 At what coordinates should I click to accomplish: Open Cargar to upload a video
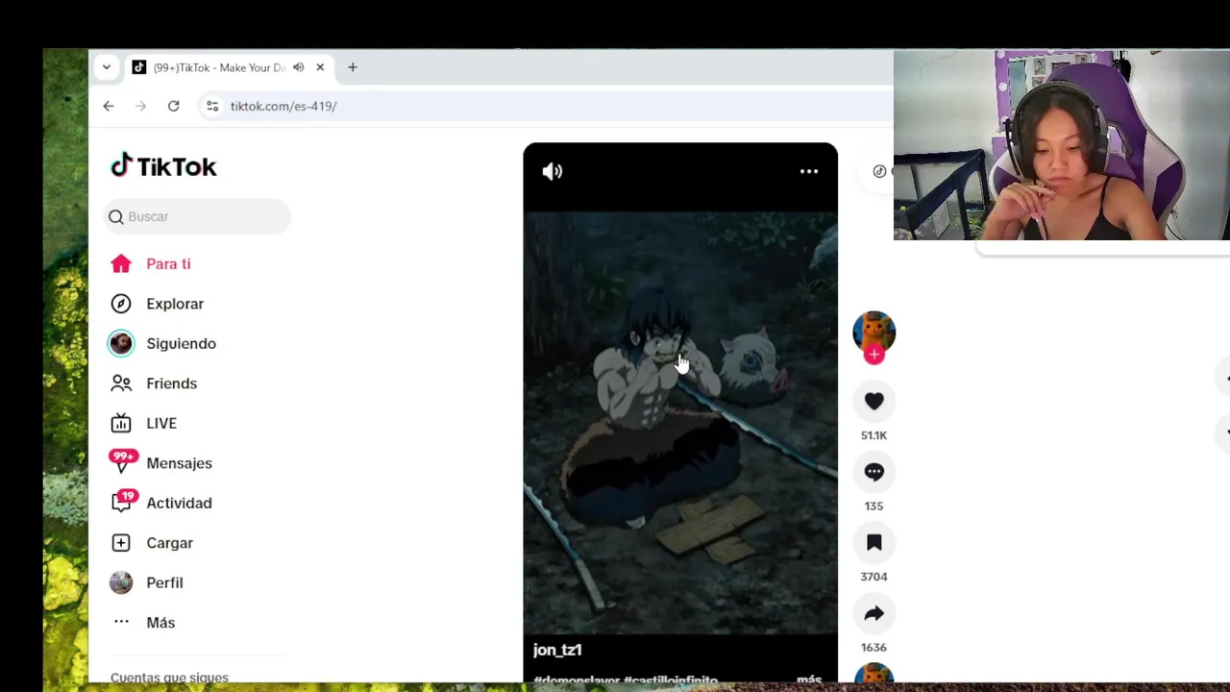pos(169,543)
